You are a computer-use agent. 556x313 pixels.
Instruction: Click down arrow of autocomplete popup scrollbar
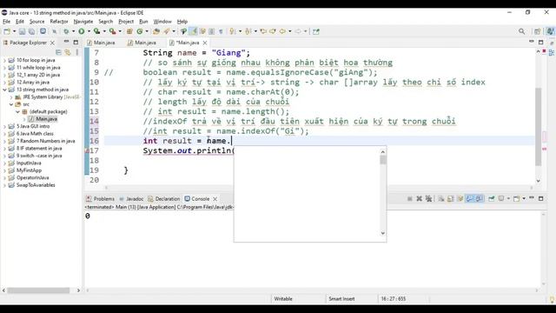pos(382,233)
